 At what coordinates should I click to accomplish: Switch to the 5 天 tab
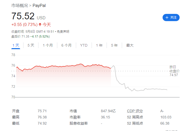click(x=31, y=45)
